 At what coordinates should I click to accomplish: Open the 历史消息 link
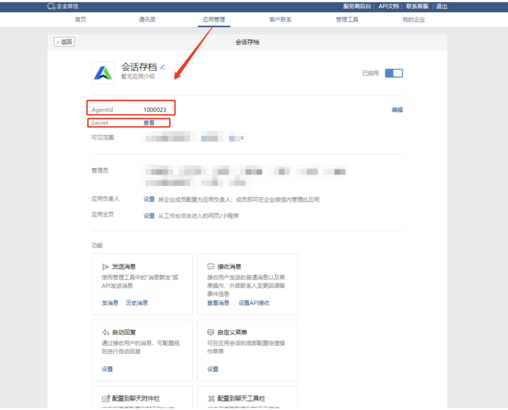137,303
